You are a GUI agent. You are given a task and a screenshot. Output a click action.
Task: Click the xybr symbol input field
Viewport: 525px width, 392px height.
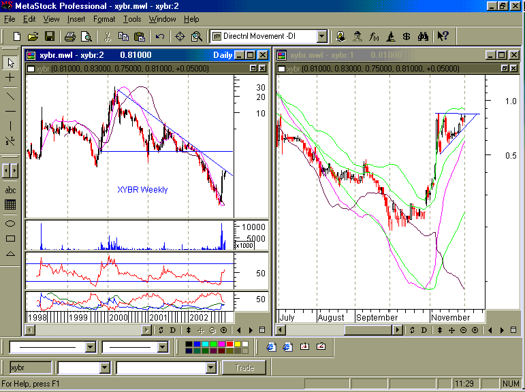[x=31, y=367]
